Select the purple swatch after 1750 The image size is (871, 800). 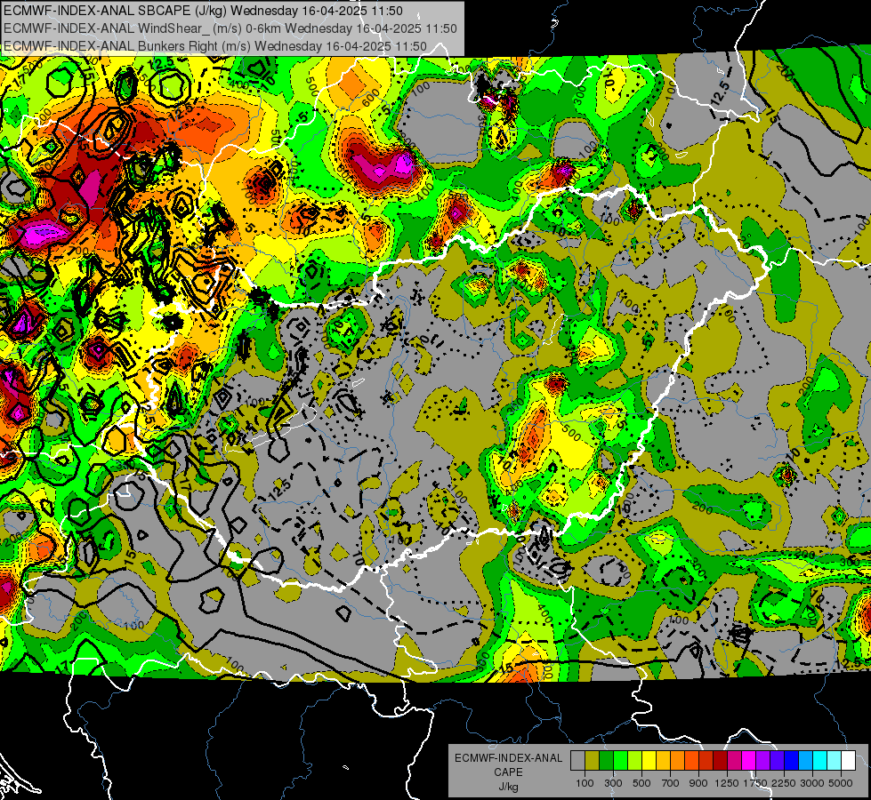(x=763, y=760)
